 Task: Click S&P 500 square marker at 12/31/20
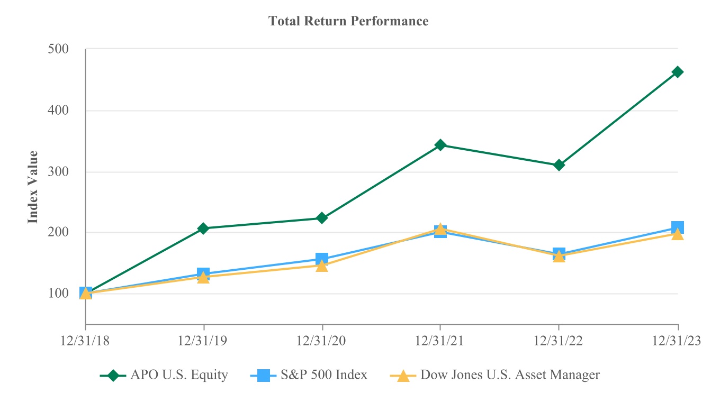pos(322,259)
